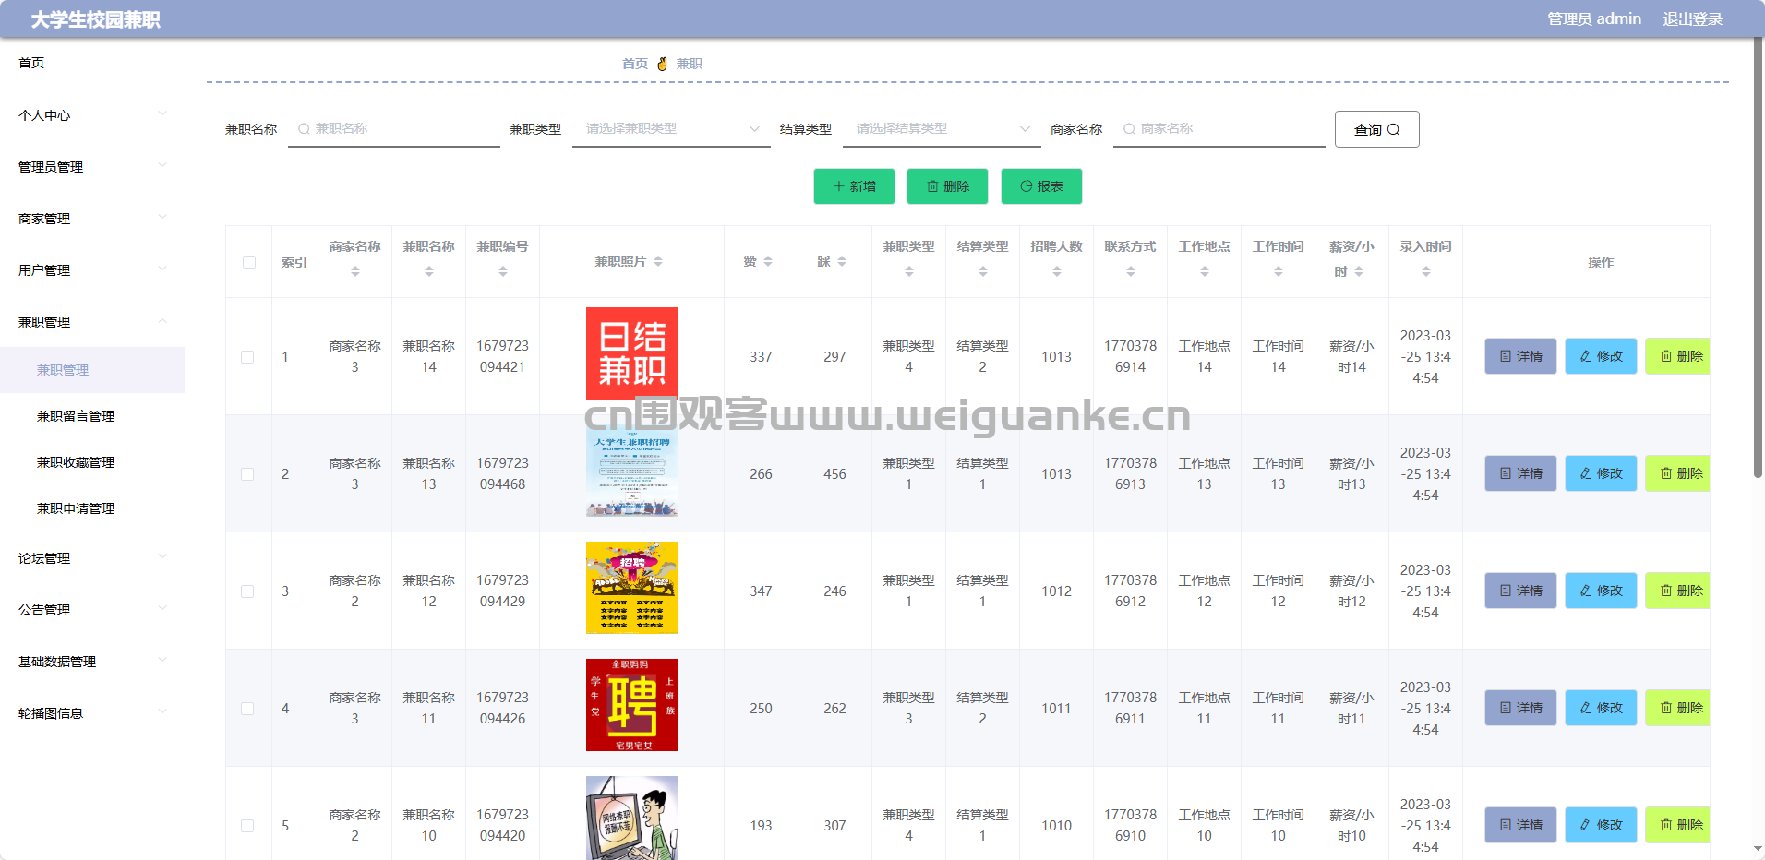This screenshot has width=1765, height=860.
Task: Open the 兼职类型 dropdown
Action: click(x=671, y=129)
